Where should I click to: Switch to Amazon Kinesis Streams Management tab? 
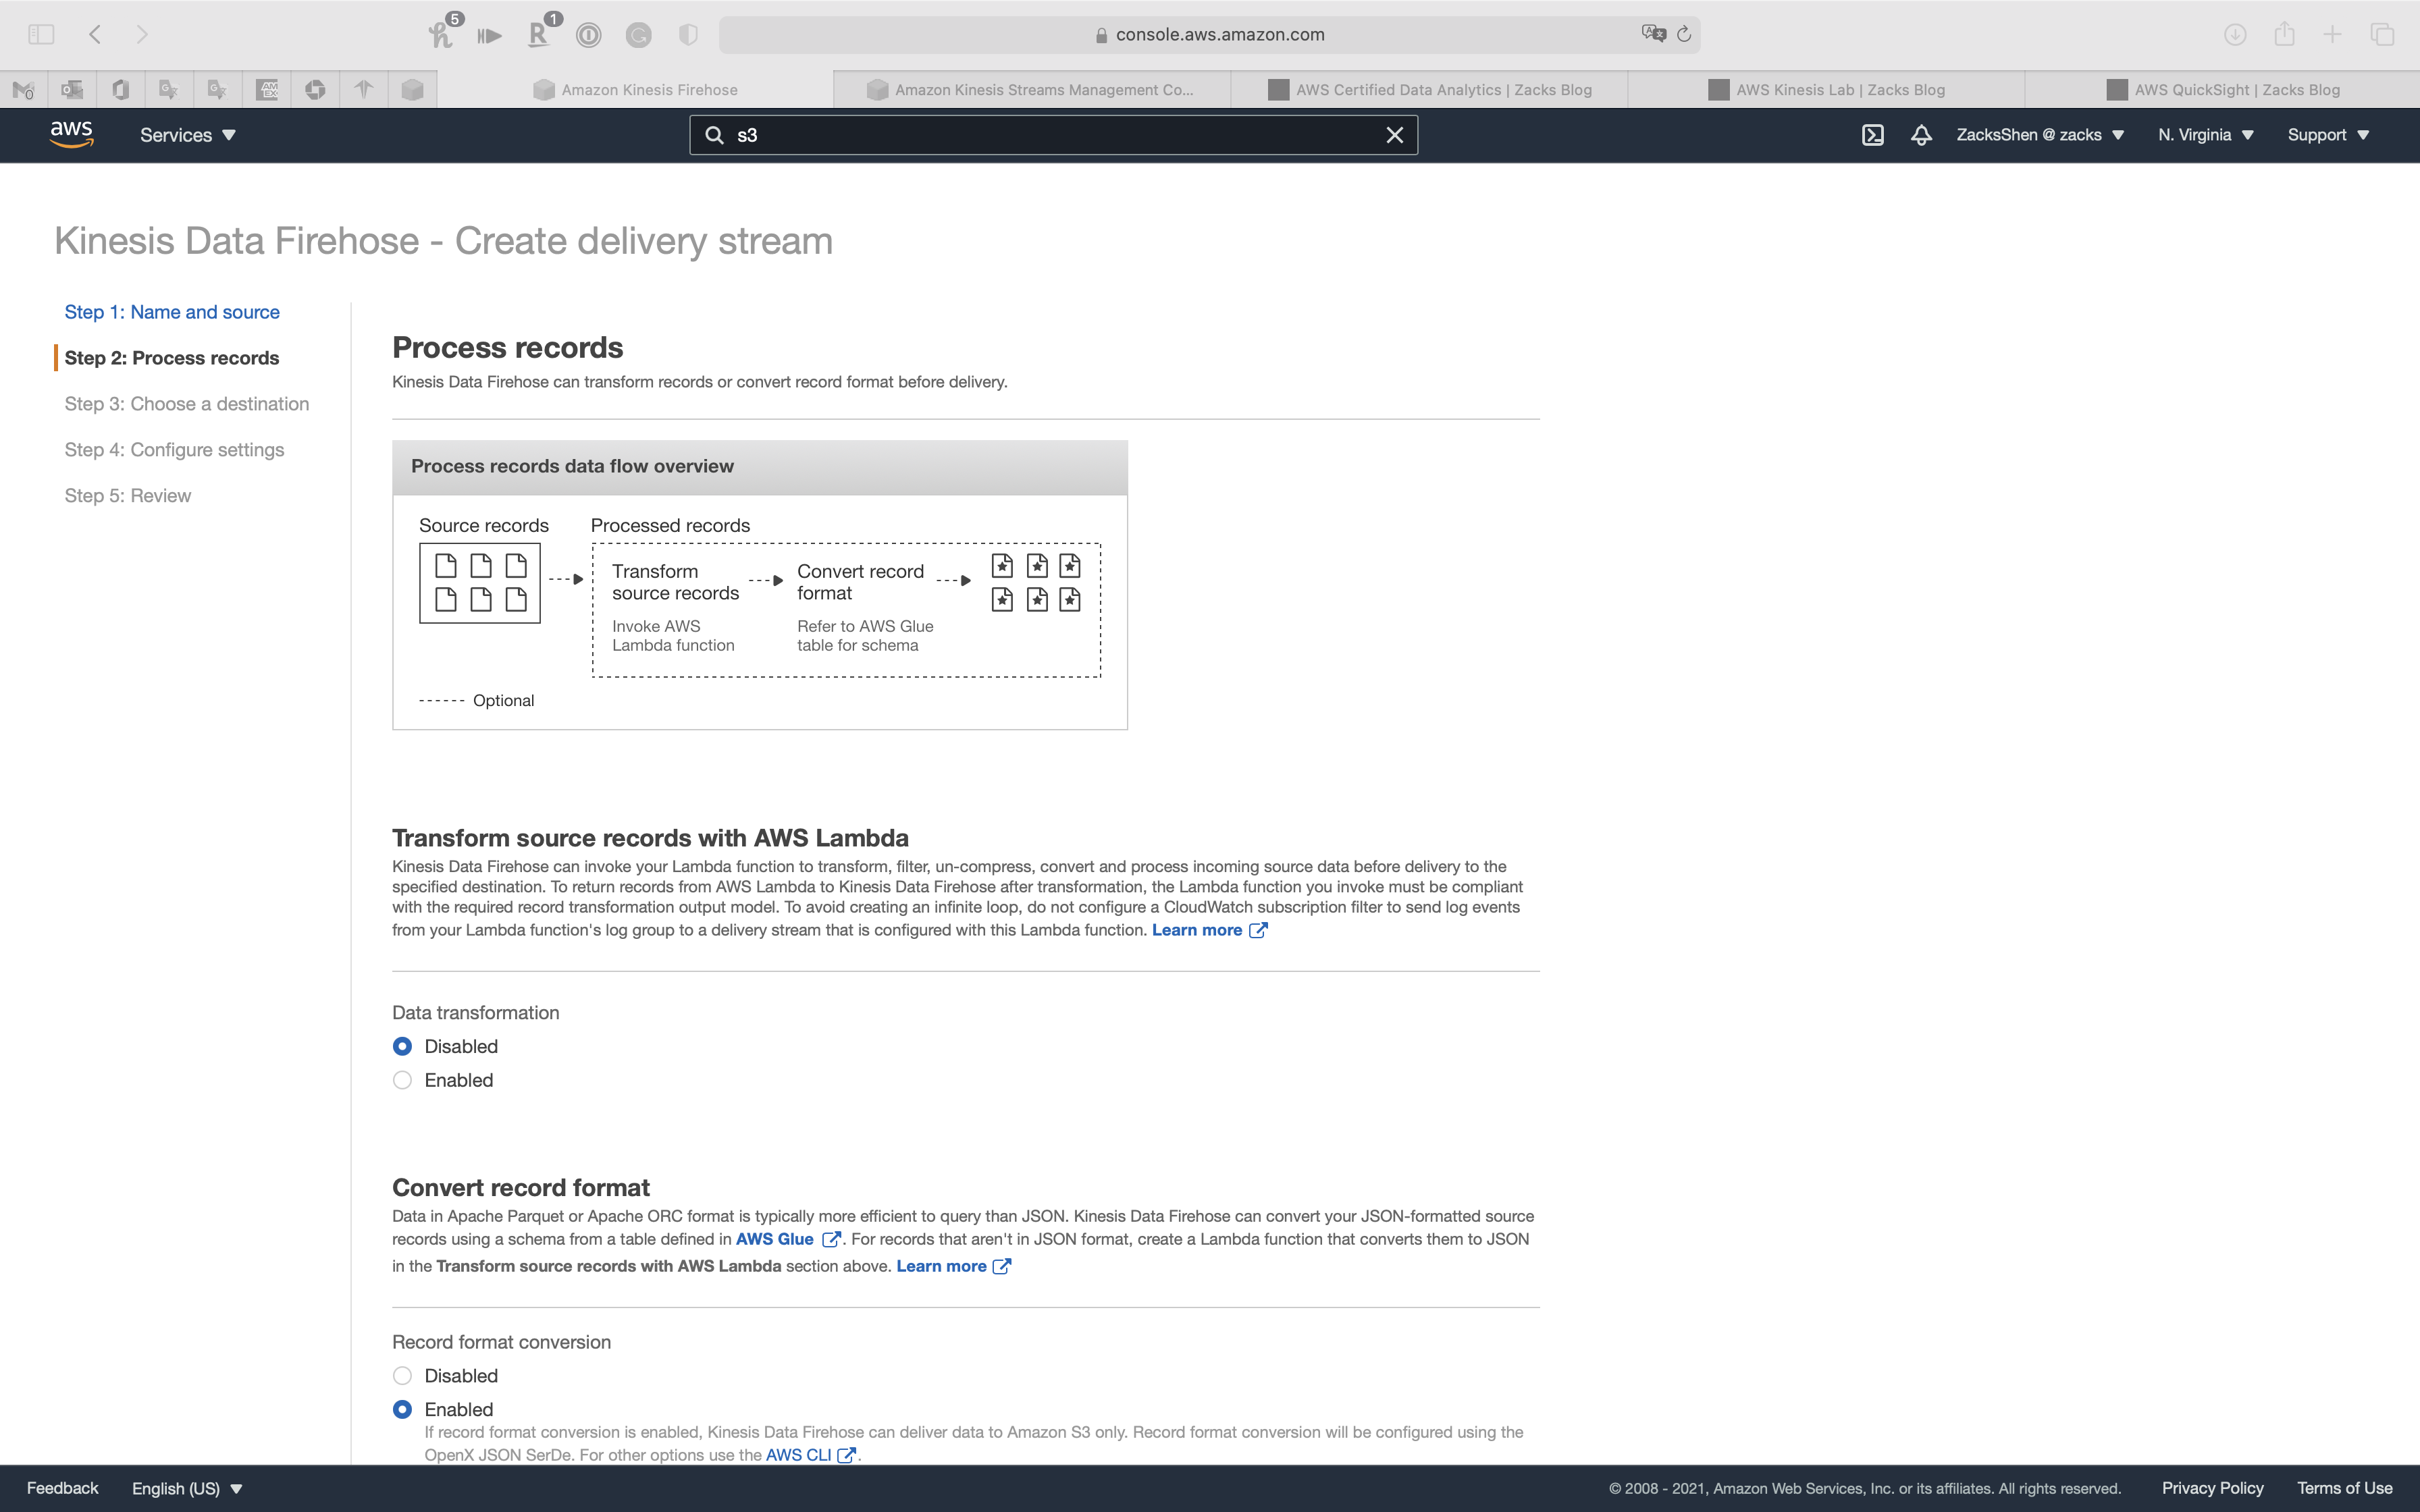pos(1031,90)
